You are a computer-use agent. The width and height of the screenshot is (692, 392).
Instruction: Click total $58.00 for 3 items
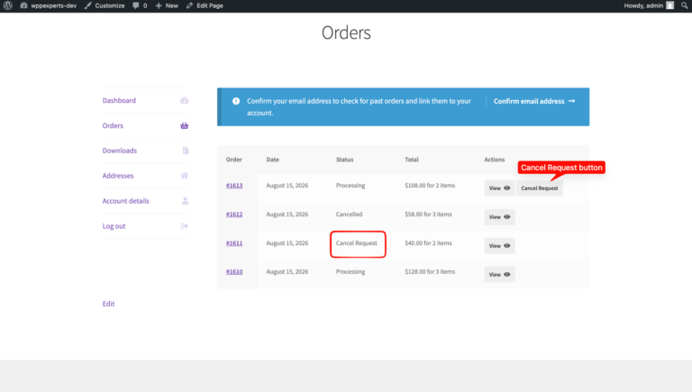click(428, 214)
